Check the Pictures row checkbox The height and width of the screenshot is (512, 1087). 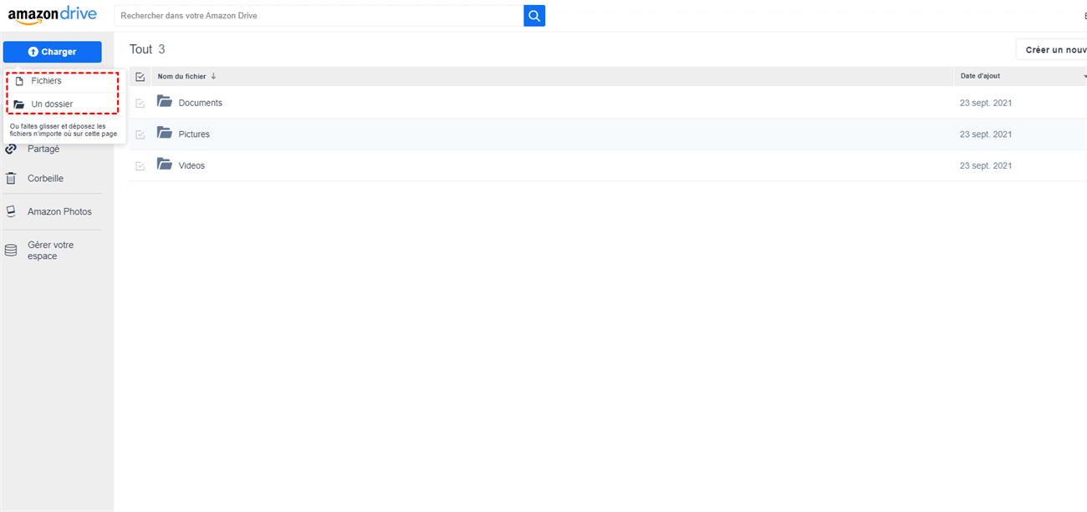coord(140,134)
